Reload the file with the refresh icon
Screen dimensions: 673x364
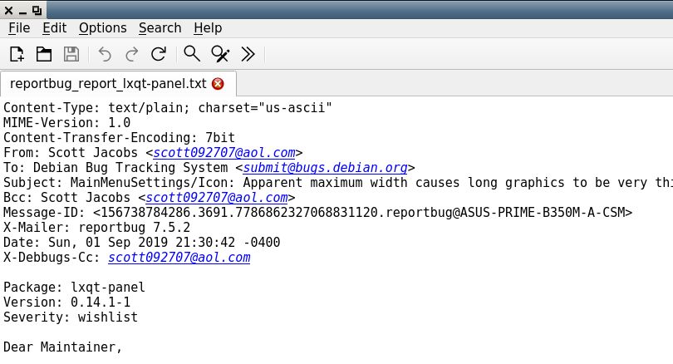159,54
